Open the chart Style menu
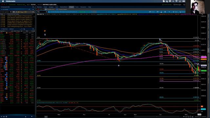 click(x=175, y=12)
